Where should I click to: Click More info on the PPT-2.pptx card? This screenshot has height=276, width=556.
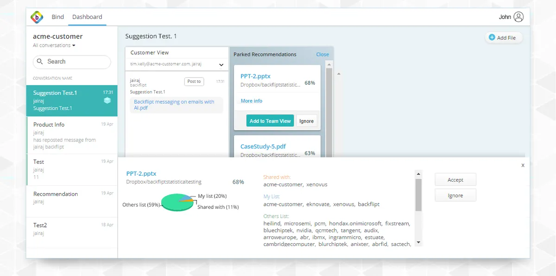[x=252, y=101]
